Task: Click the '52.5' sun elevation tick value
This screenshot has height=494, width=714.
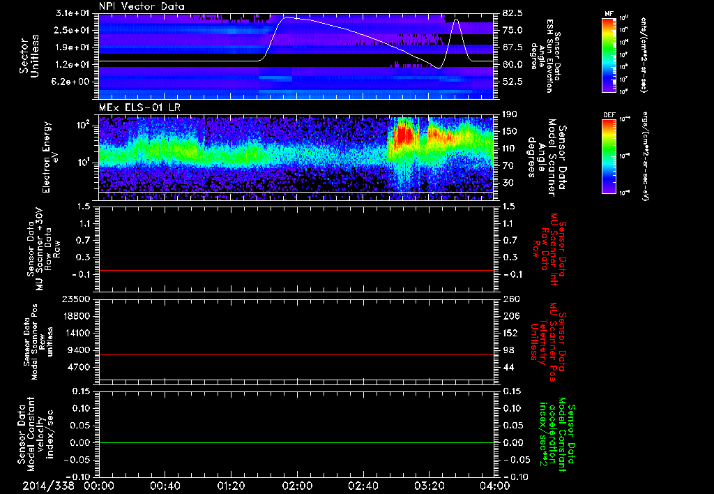Action: [512, 82]
